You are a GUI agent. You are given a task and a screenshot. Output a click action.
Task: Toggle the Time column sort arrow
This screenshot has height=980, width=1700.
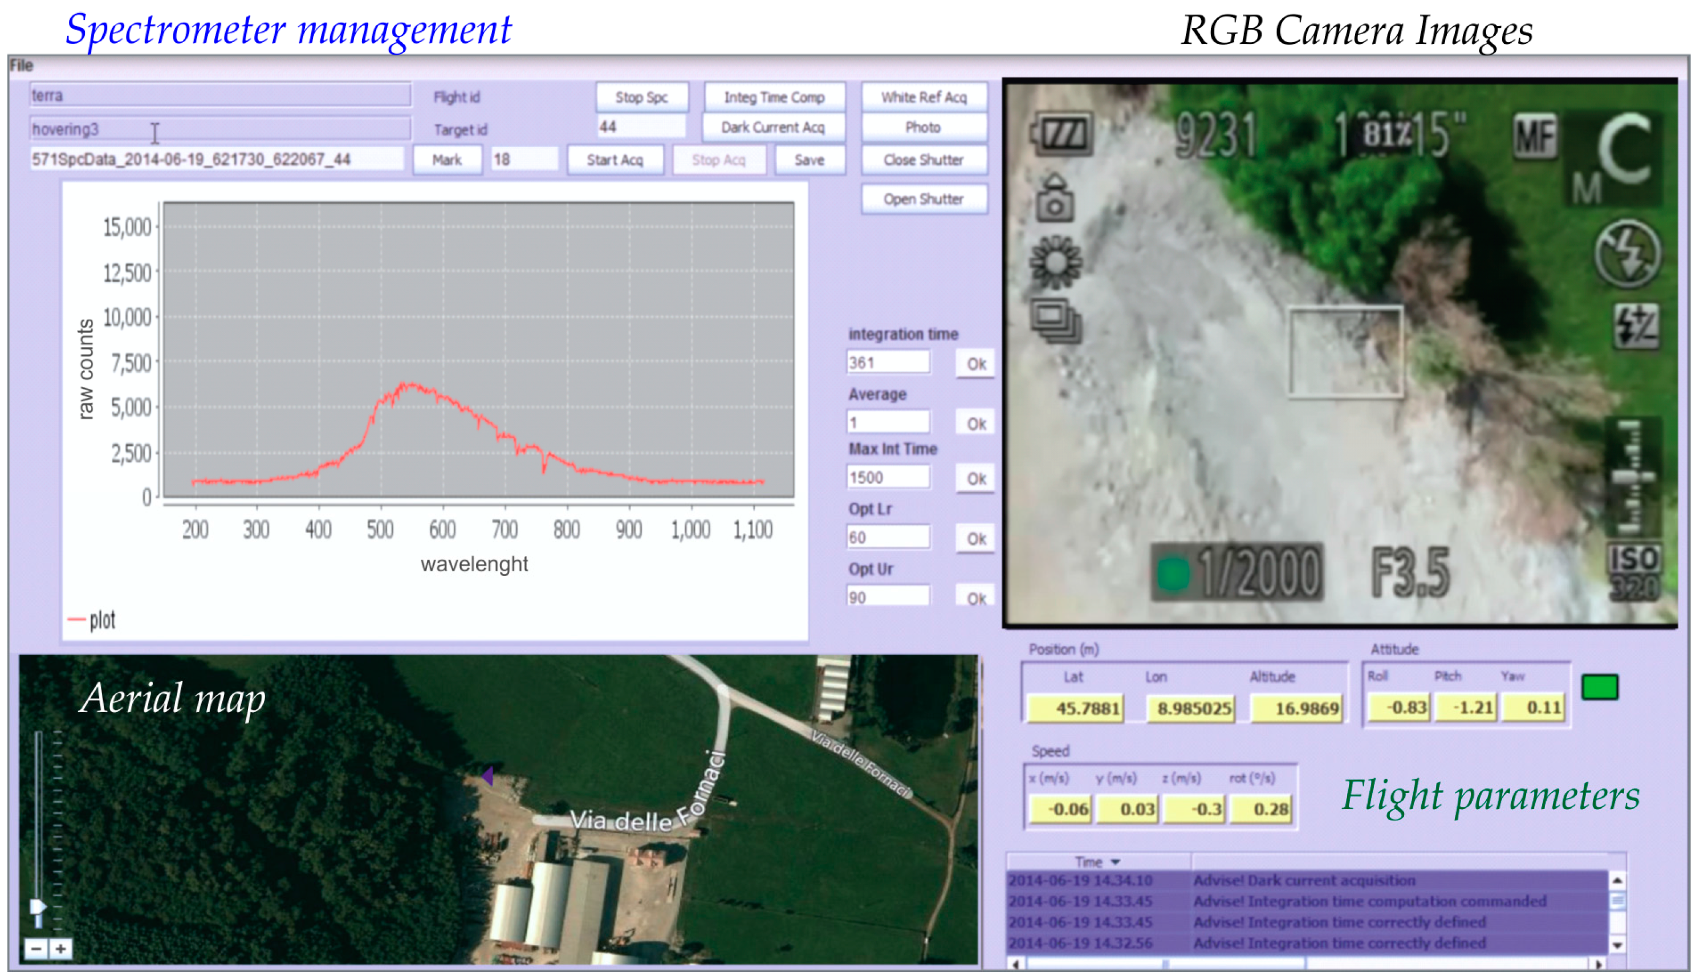[x=1115, y=862]
